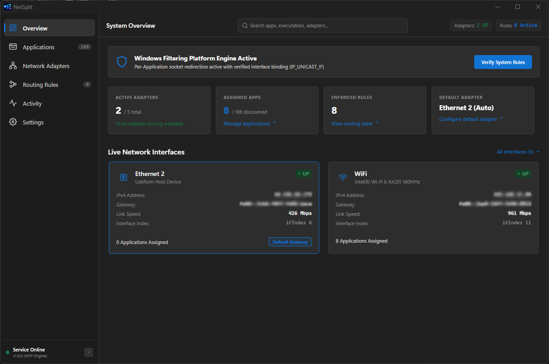Click the shield icon in WFP banner
The image size is (549, 364).
(x=122, y=62)
